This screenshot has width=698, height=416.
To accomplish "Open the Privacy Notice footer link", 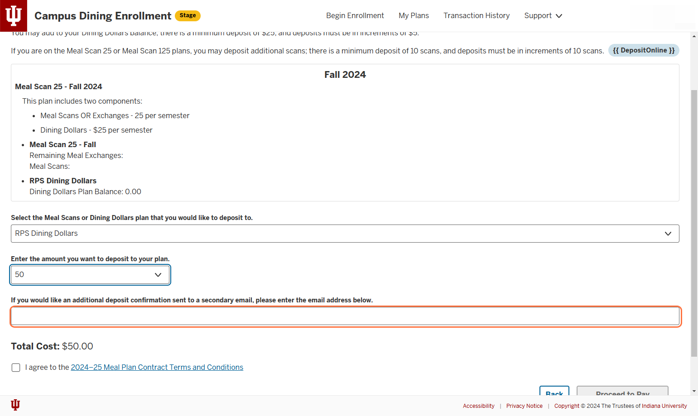I will 524,406.
